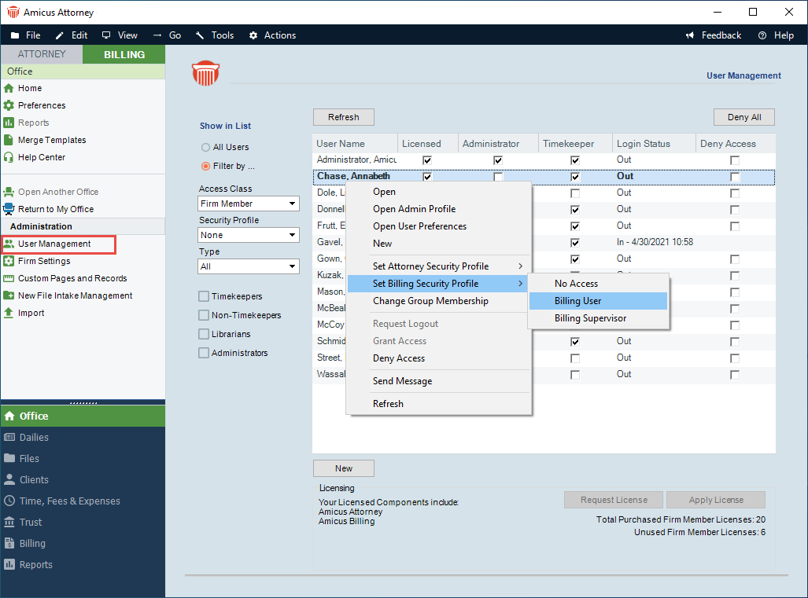Click the Preferences gear icon
Image resolution: width=808 pixels, height=598 pixels.
[x=9, y=105]
